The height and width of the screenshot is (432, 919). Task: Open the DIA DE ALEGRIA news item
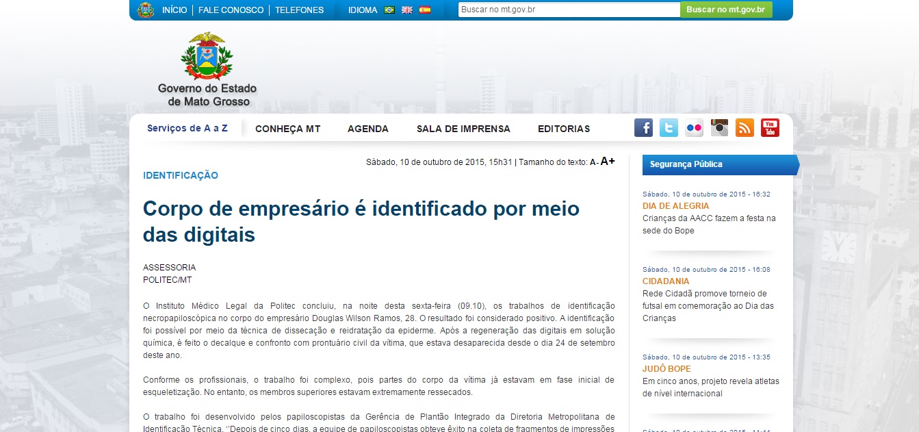pyautogui.click(x=675, y=206)
